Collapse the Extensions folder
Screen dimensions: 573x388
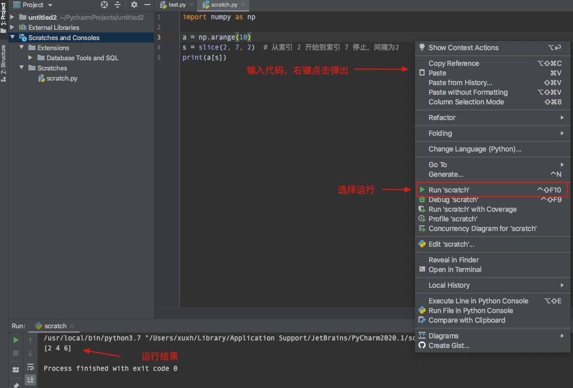tap(22, 48)
